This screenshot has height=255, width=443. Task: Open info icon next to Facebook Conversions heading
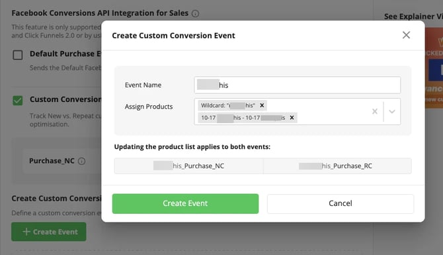tap(195, 14)
